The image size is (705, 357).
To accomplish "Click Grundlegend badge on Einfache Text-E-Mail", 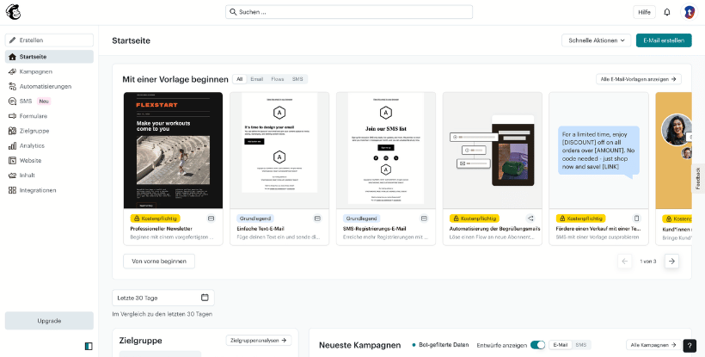I will coord(255,219).
